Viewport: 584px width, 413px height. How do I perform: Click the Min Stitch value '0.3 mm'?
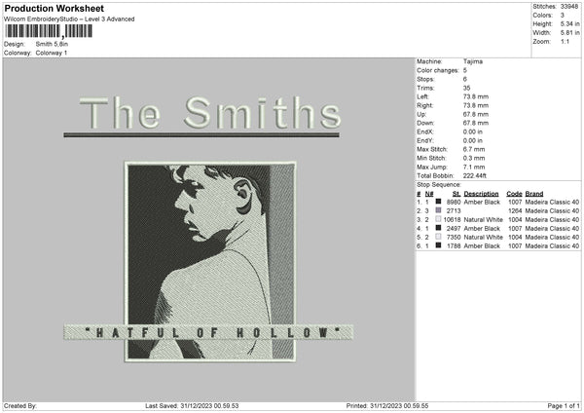(x=474, y=158)
